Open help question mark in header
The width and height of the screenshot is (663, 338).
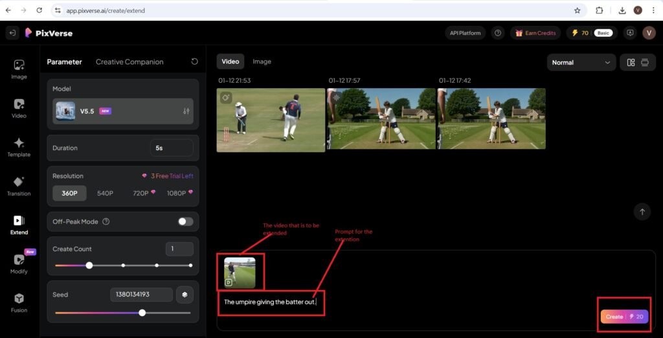click(498, 33)
